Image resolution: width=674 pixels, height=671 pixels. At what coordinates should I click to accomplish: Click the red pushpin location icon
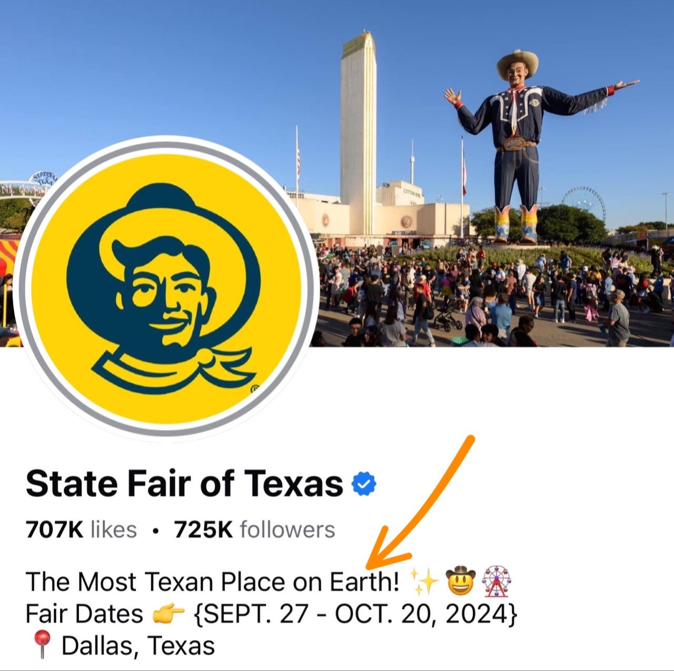point(42,645)
